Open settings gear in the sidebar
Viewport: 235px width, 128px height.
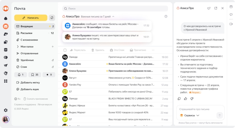pyautogui.click(x=6, y=110)
